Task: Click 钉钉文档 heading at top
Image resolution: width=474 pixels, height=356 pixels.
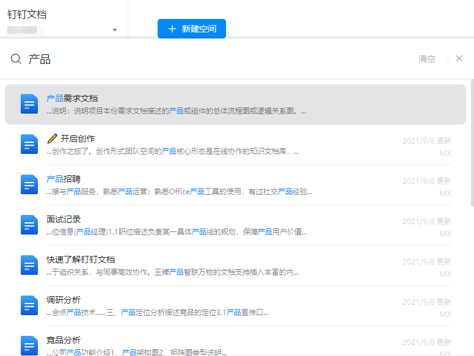Action: tap(27, 15)
